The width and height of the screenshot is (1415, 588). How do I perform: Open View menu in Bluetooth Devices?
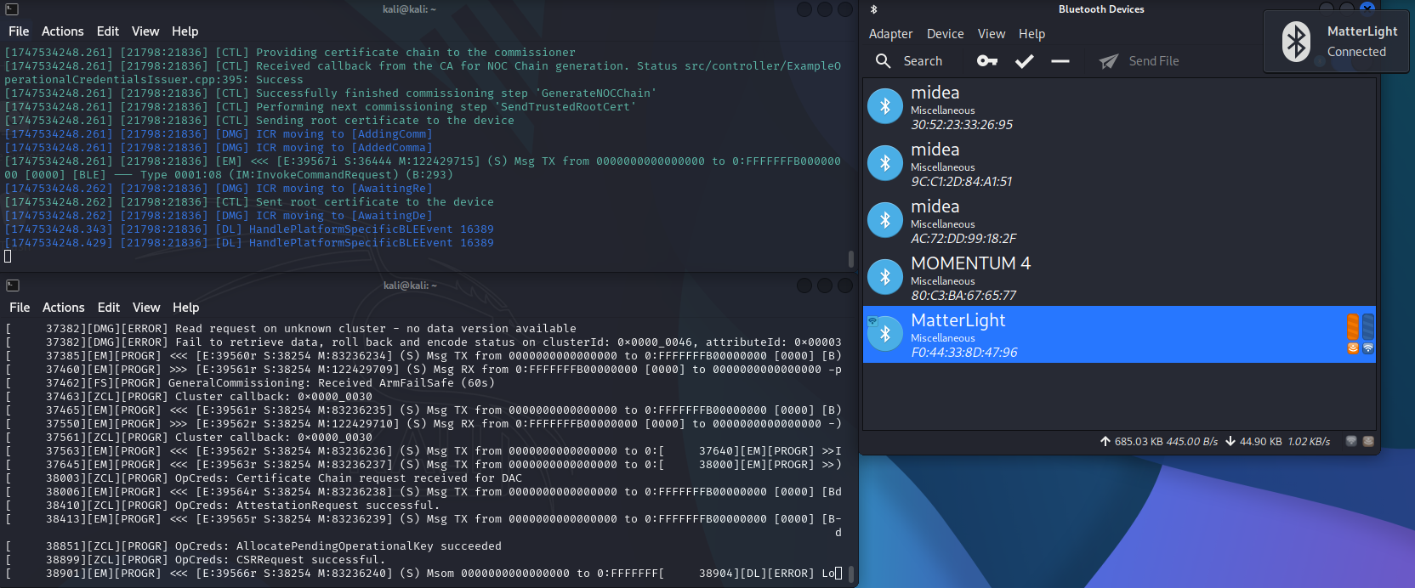[992, 34]
